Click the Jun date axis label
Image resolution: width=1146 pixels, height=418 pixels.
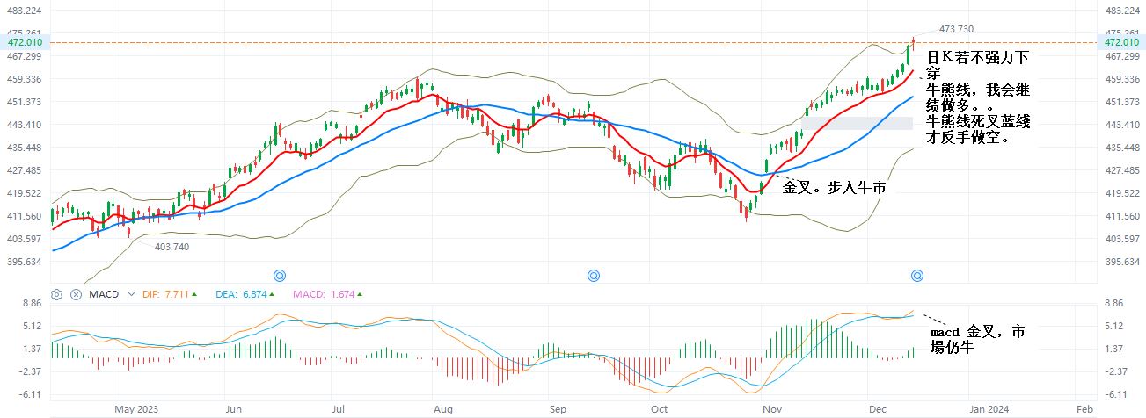233,409
